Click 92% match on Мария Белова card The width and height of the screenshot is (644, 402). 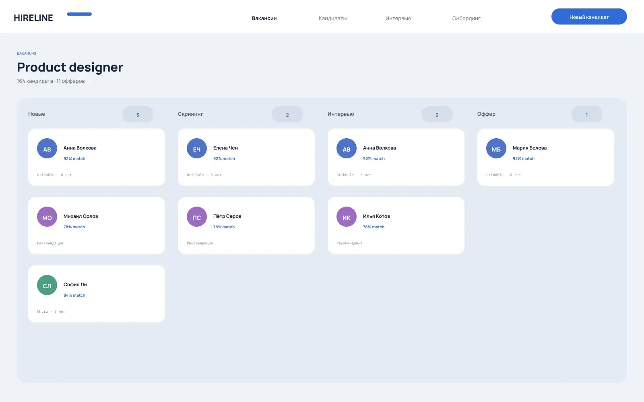(x=524, y=158)
